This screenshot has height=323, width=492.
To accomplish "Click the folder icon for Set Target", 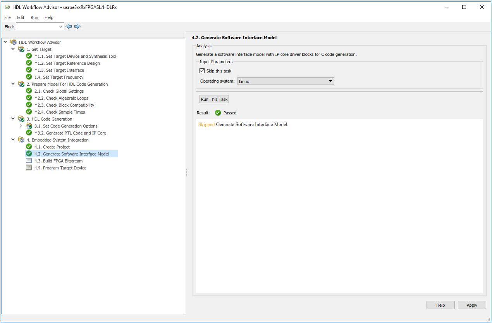I will (x=21, y=49).
